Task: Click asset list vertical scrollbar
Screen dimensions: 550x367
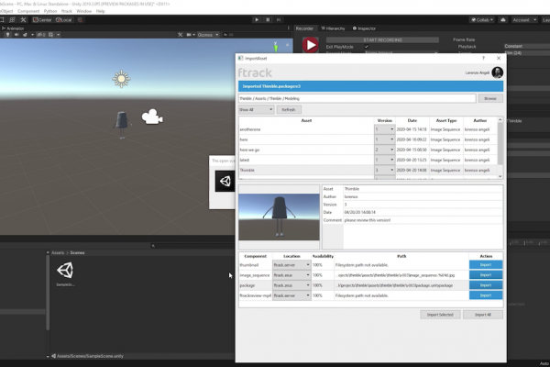Action: click(500, 149)
